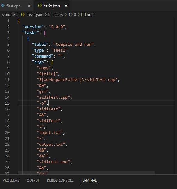Click the "output.txt" argument

tap(51, 144)
